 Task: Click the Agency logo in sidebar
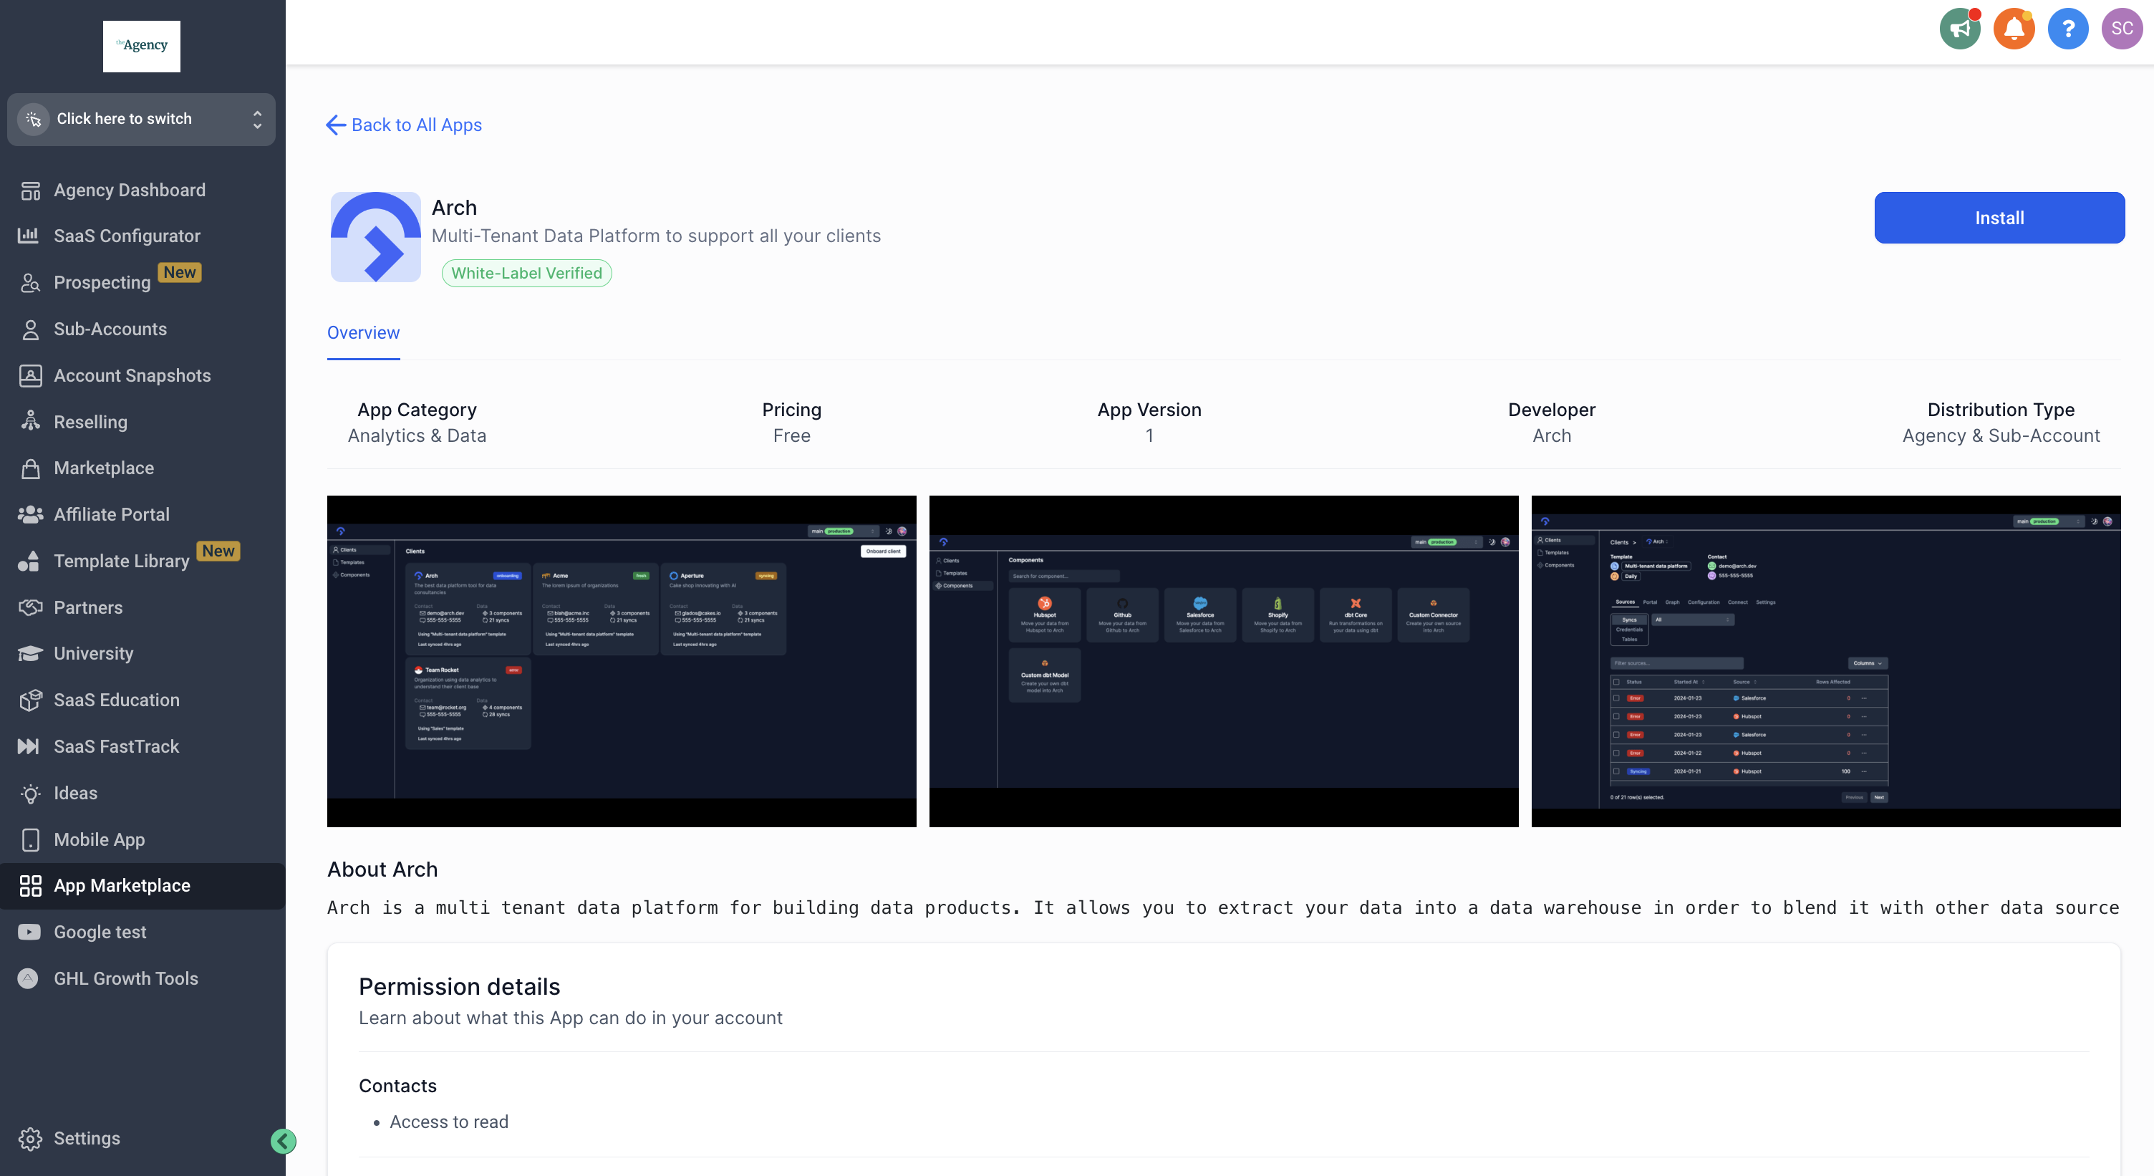[141, 46]
